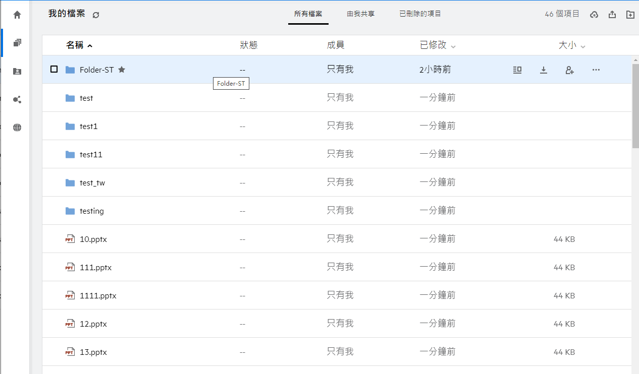The height and width of the screenshot is (374, 639).
Task: Expand the 大小 column sort dropdown
Action: coord(583,46)
